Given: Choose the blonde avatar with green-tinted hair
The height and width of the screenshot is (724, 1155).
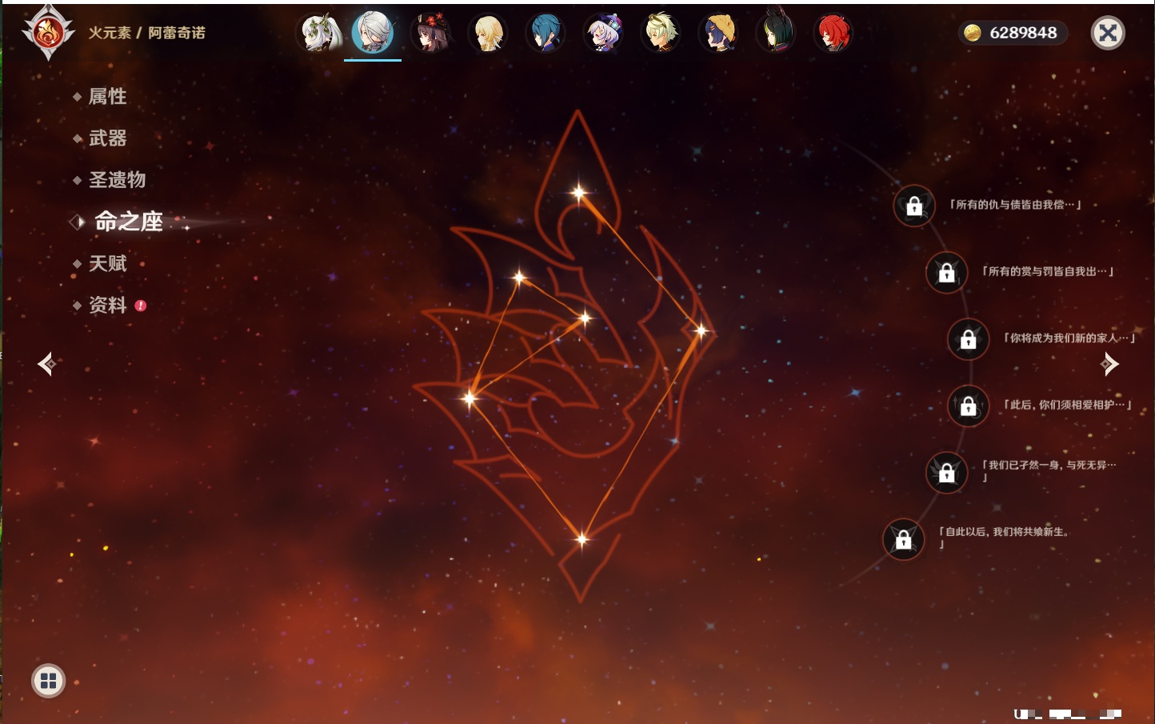Looking at the screenshot, I should (x=661, y=33).
